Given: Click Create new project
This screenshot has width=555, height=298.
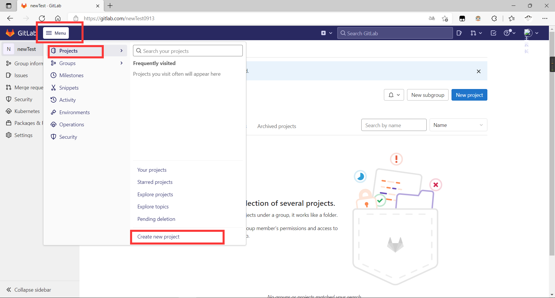Looking at the screenshot, I should pos(158,237).
